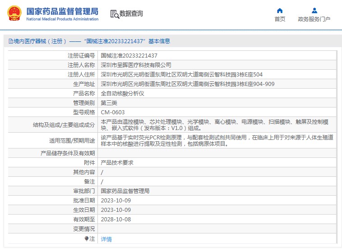Select registrant name 深圳市呈晖医疗科技有限公司
The height and width of the screenshot is (251, 342).
tap(136, 65)
